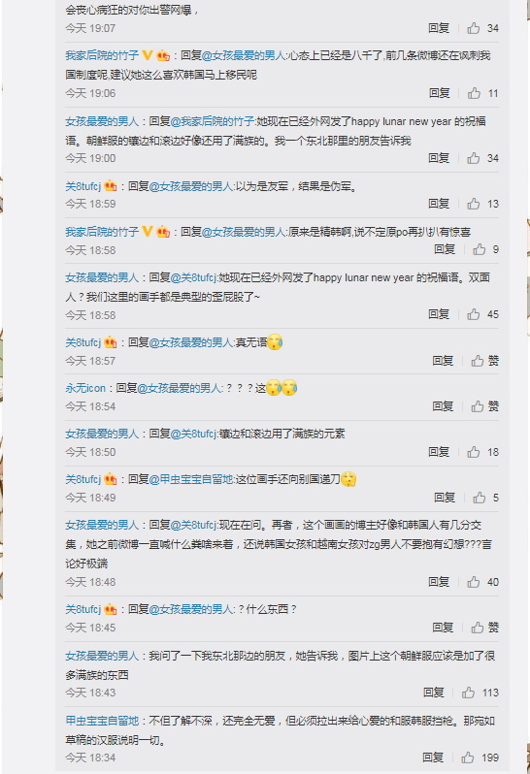
Task: Like the 18:50 comment with 18 likes
Action: point(473,452)
